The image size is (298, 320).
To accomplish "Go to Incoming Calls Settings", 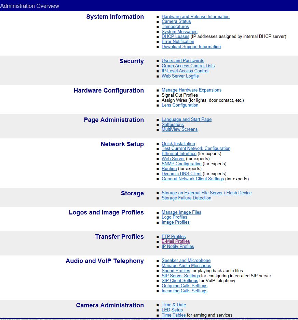I will click(x=185, y=291).
